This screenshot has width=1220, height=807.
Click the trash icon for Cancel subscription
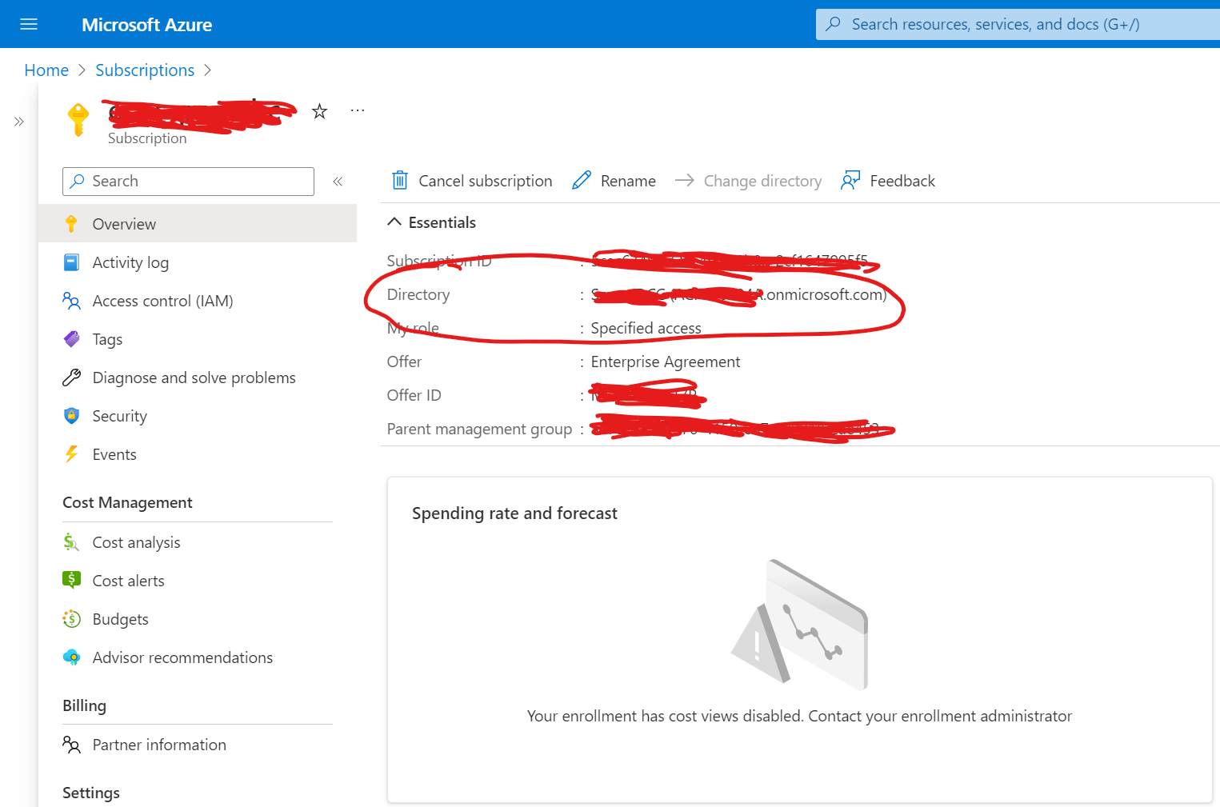pos(400,180)
